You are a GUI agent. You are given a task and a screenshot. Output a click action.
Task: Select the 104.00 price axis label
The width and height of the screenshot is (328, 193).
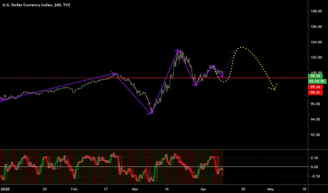tap(316, 42)
